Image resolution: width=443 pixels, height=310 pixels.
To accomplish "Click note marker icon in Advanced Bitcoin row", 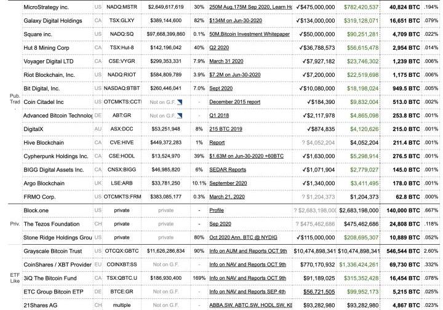I will [180, 116].
